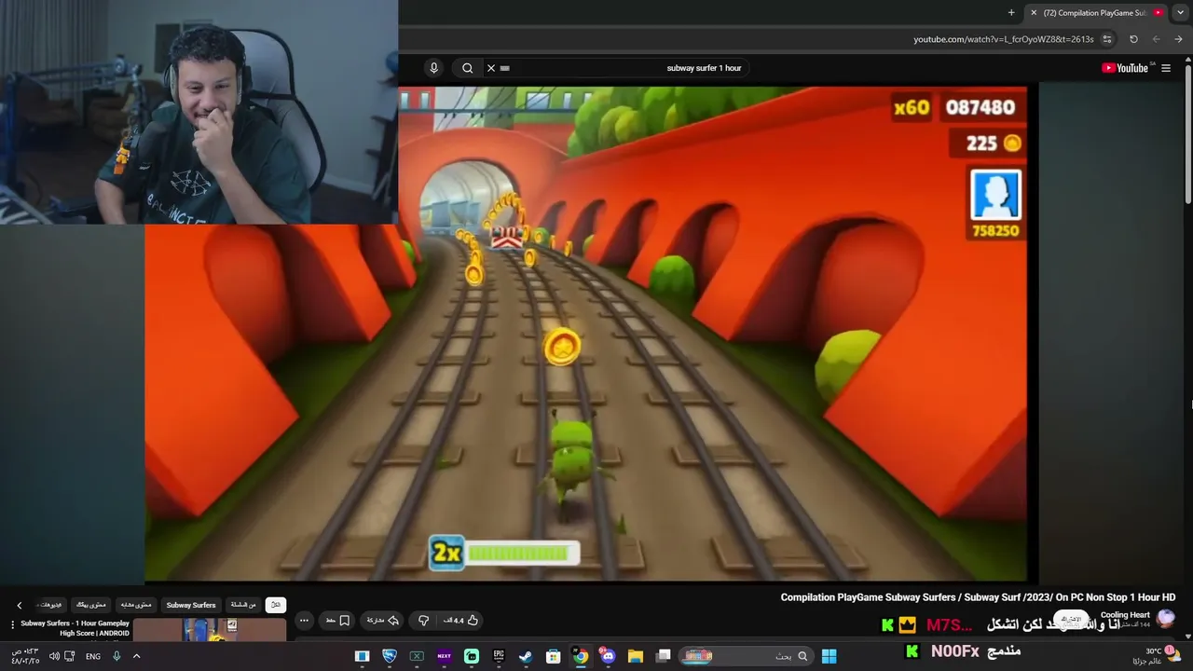Save the video with bookmark button
Viewport: 1193px width, 671px height.
tap(337, 621)
